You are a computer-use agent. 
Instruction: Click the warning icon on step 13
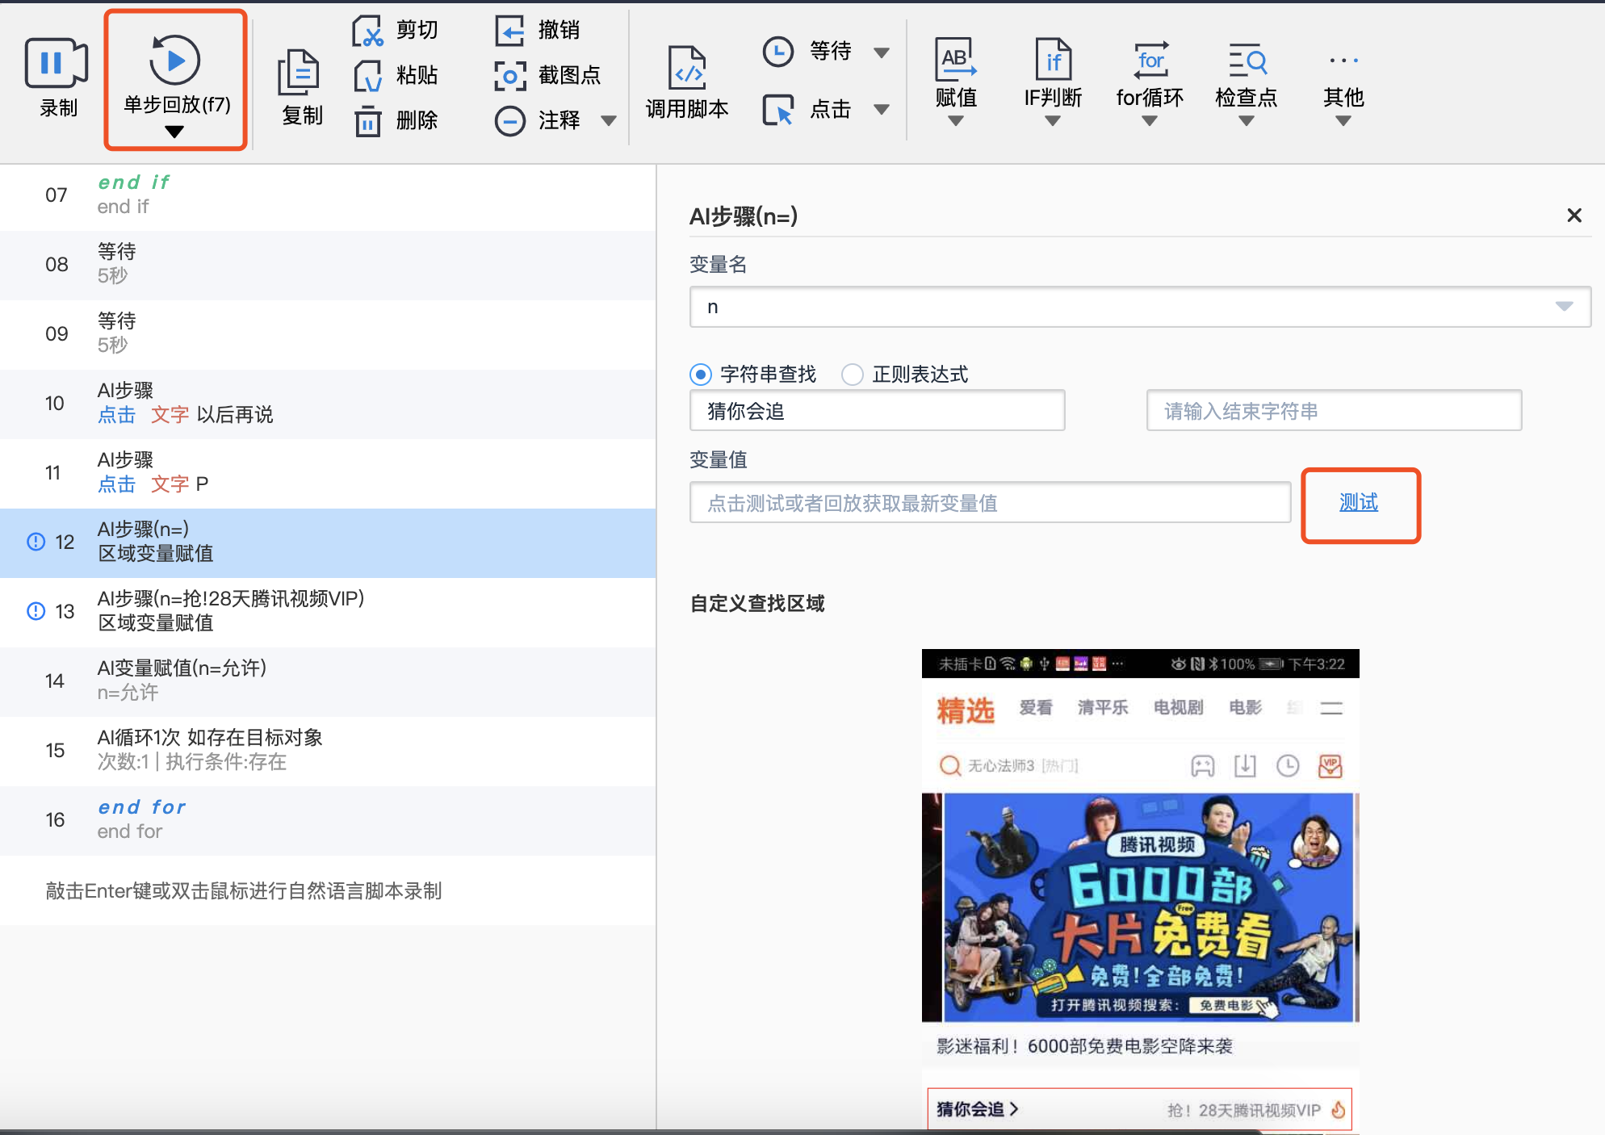pos(36,611)
